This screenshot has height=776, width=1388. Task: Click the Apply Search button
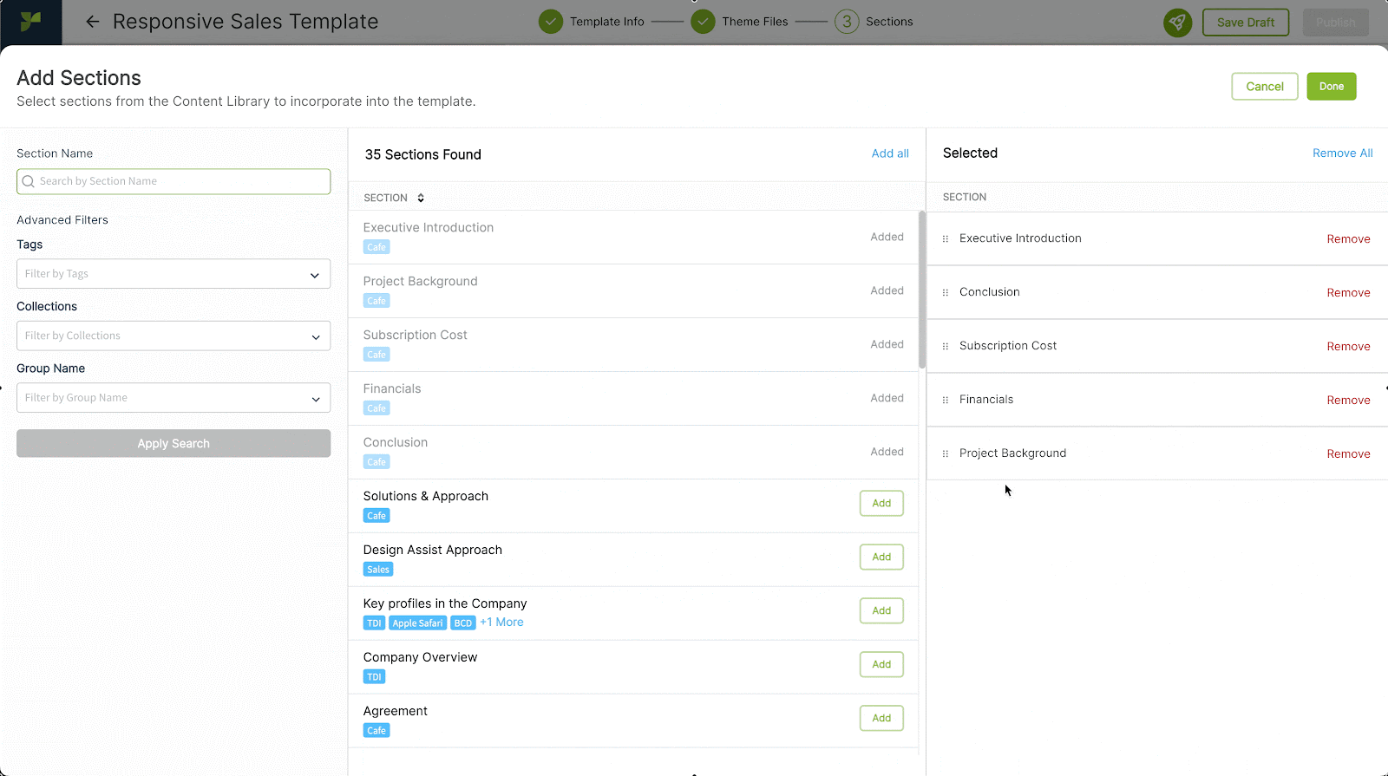(173, 444)
